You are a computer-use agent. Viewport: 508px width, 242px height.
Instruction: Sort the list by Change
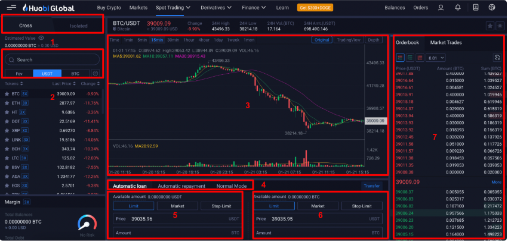(90, 84)
